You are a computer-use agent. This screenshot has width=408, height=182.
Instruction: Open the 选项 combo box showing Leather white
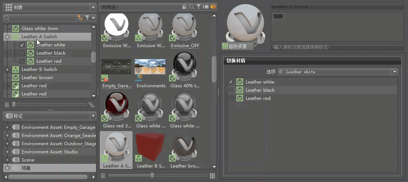(x=338, y=72)
